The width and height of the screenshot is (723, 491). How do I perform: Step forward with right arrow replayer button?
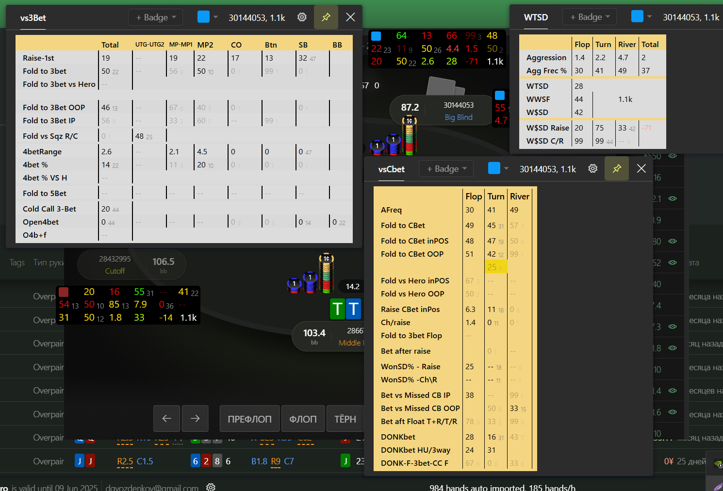[x=195, y=418]
